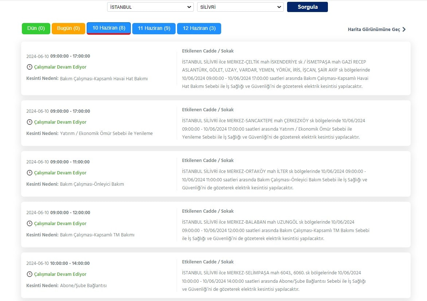427x301 pixels.
Task: Click 'Abone/Şube Bağlantısı' outage reason
Action: click(x=83, y=285)
